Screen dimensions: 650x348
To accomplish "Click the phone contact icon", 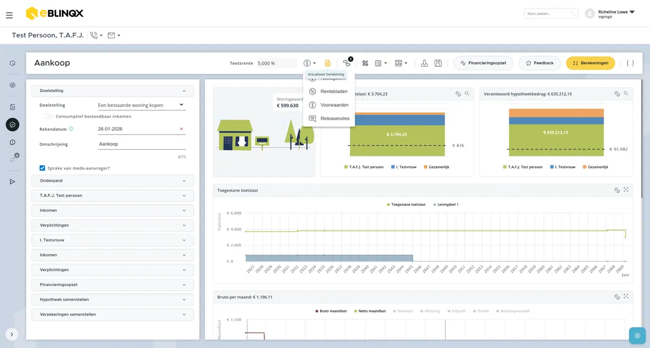I will 94,36.
